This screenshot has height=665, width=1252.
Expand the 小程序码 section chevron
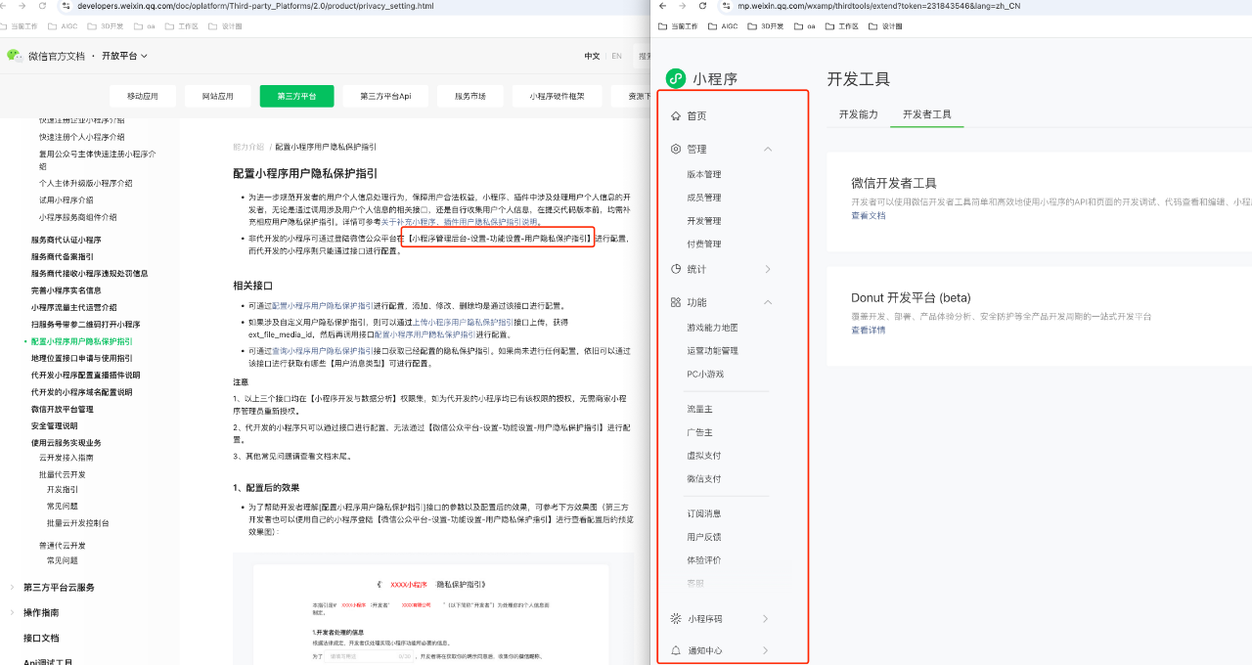(x=766, y=618)
